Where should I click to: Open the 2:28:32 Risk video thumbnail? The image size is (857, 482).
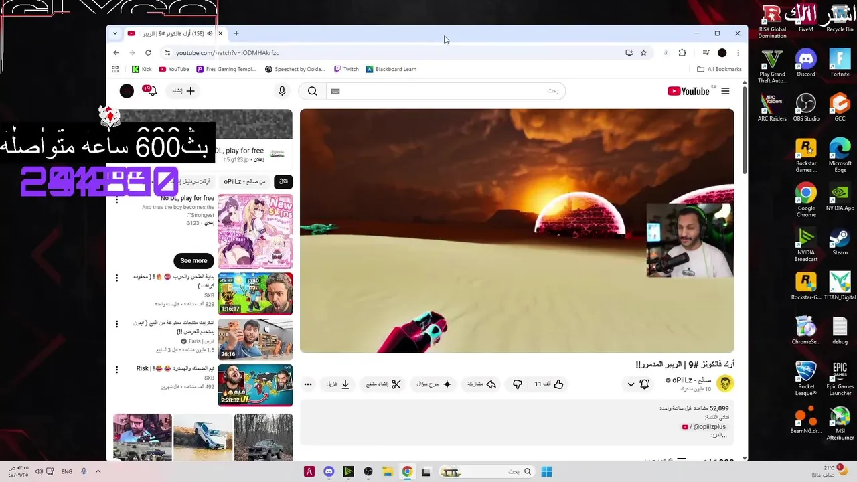point(255,385)
